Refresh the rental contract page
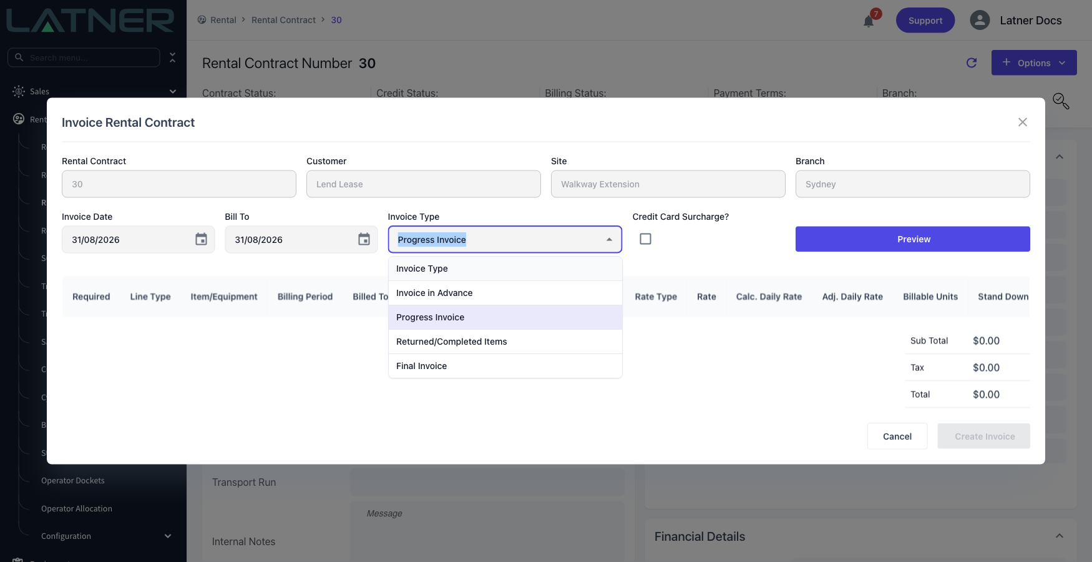This screenshot has width=1092, height=562. pyautogui.click(x=972, y=62)
